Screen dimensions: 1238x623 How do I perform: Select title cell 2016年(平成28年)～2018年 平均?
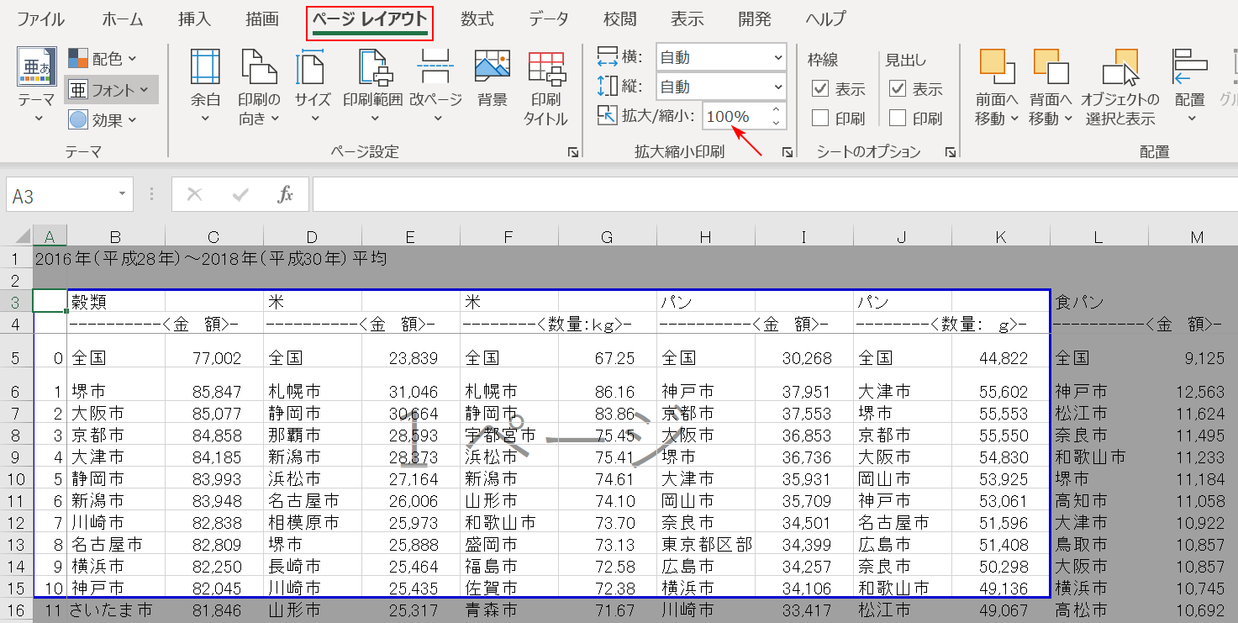pyautogui.click(x=210, y=258)
